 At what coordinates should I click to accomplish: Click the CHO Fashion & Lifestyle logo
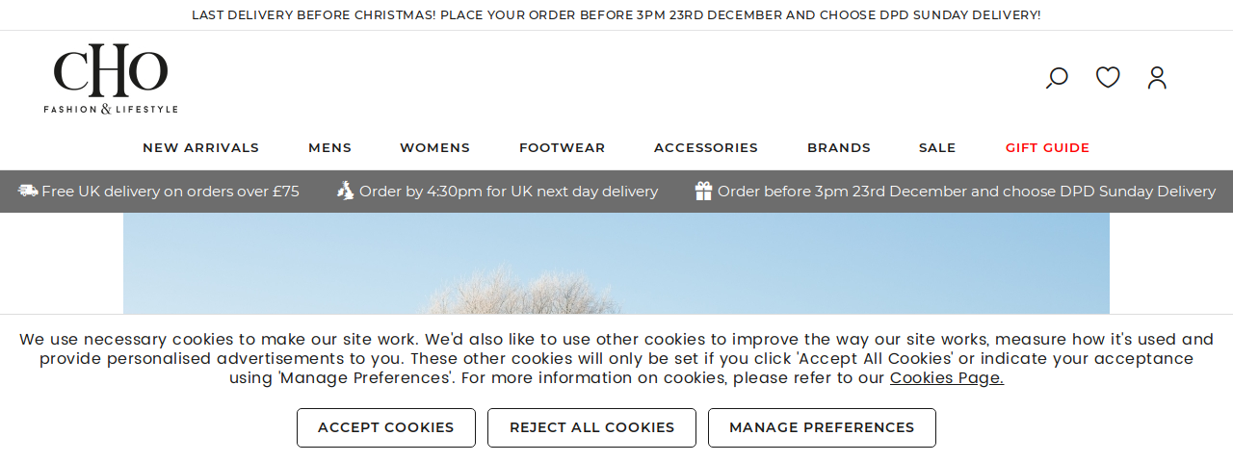pyautogui.click(x=111, y=78)
